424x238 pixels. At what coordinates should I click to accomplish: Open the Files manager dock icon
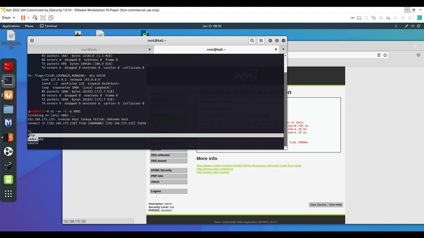pyautogui.click(x=8, y=109)
